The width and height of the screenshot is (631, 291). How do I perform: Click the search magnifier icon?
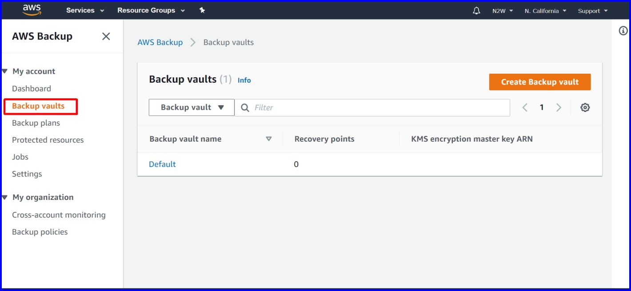245,108
